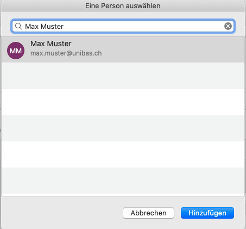The image size is (246, 229).
Task: Select the Max Muster name in results
Action: tap(51, 44)
